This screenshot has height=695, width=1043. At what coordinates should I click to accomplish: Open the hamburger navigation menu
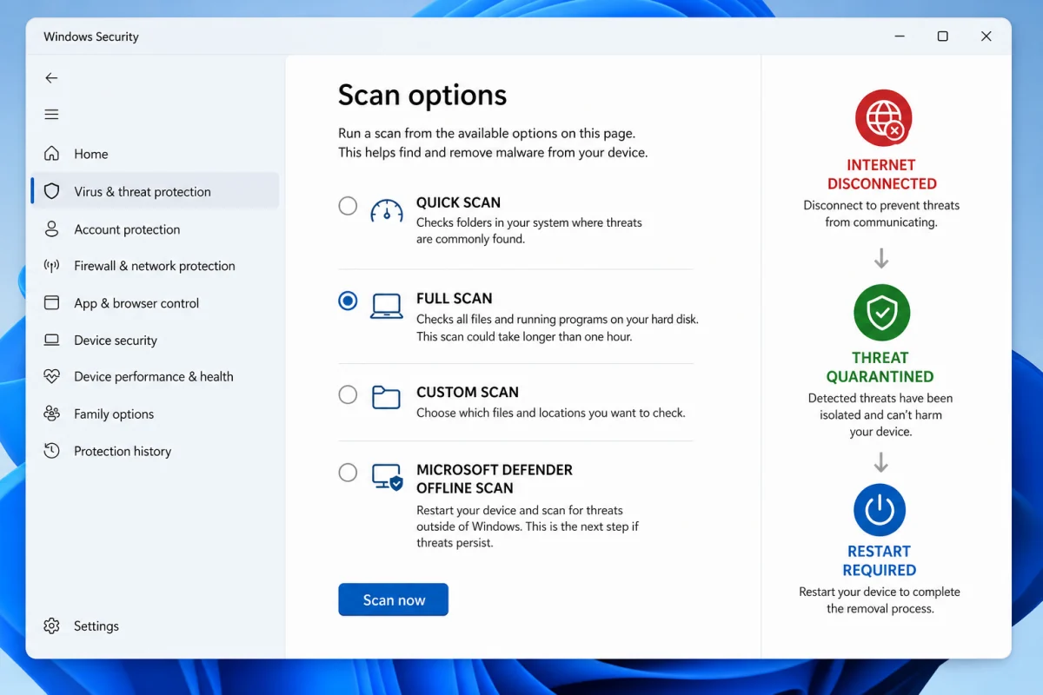point(51,115)
